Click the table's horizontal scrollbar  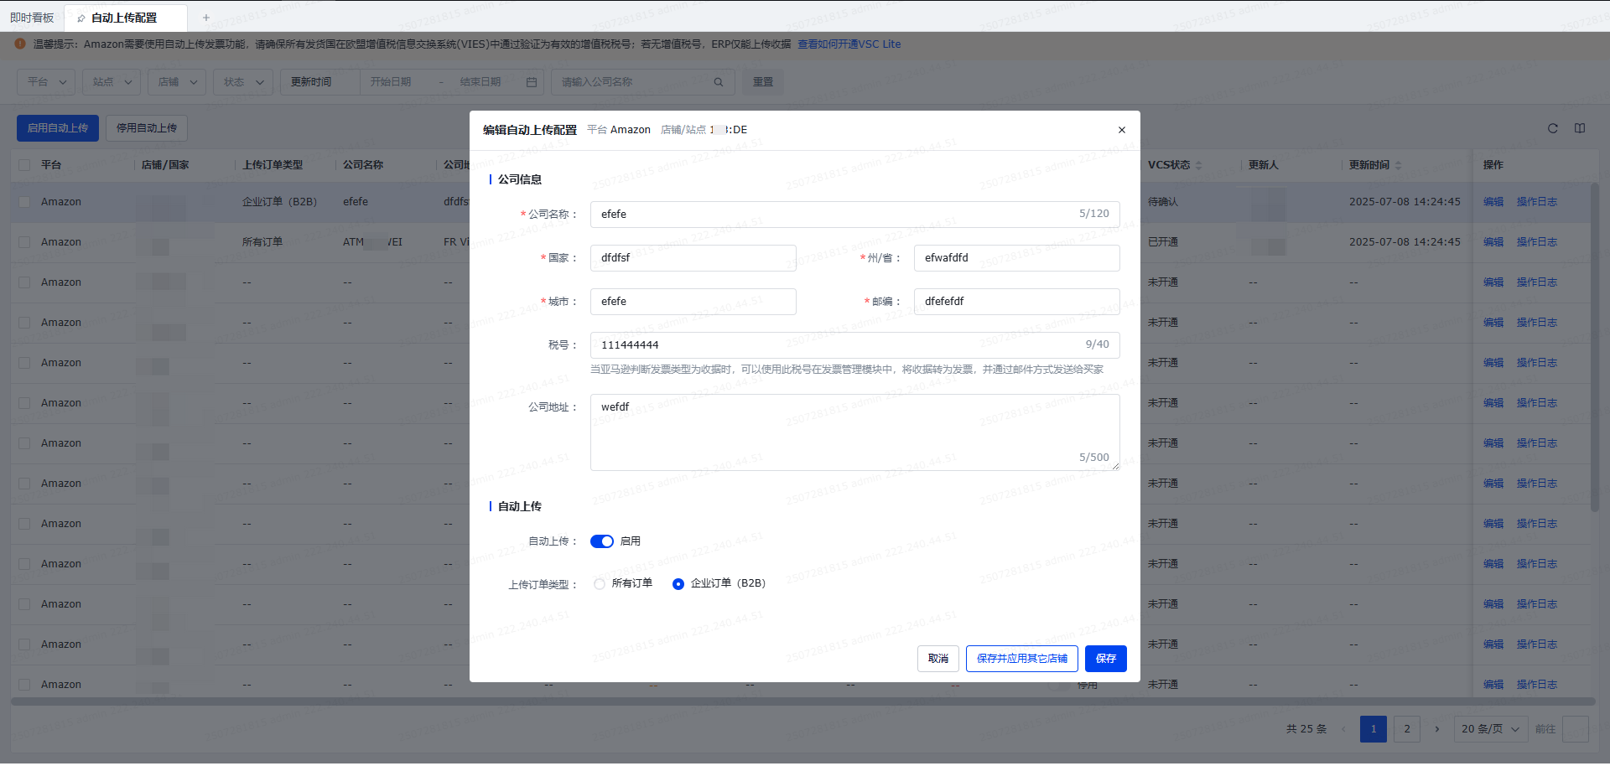tap(802, 701)
